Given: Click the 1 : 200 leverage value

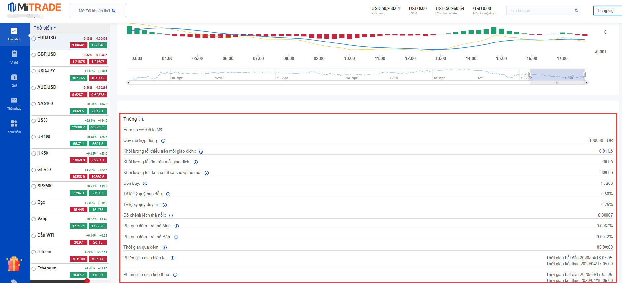Looking at the screenshot, I should pyautogui.click(x=606, y=184).
